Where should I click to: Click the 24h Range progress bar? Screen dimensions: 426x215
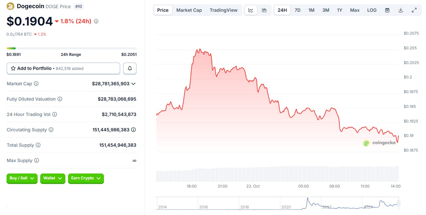pyautogui.click(x=71, y=48)
